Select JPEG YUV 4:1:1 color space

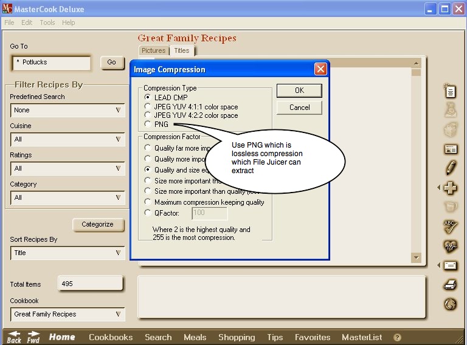[x=147, y=106]
